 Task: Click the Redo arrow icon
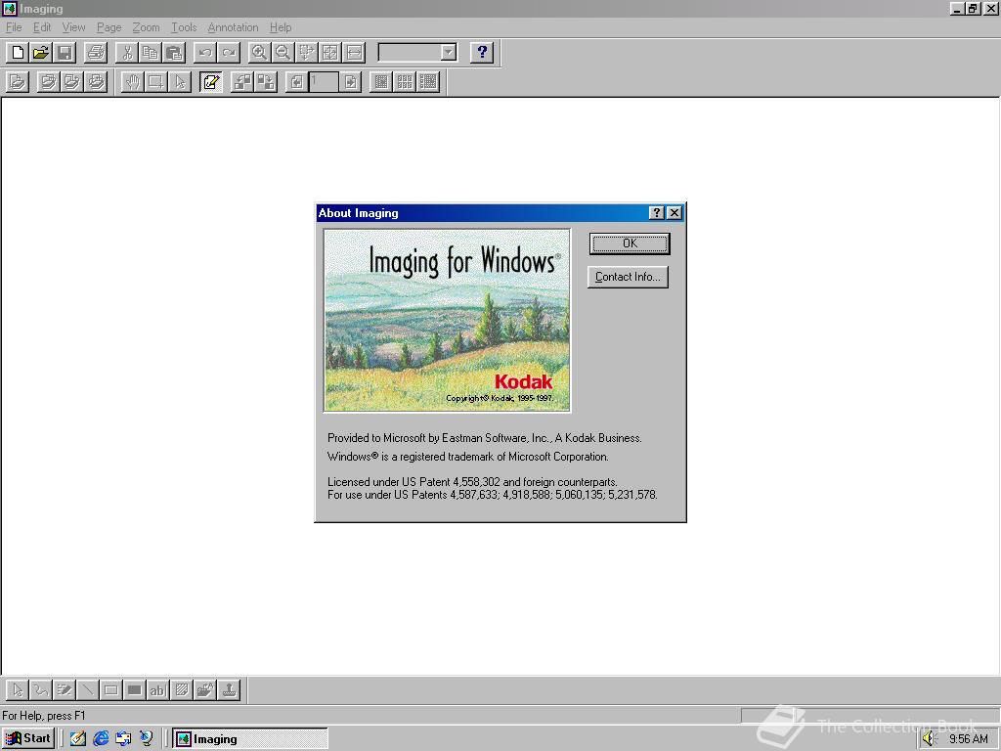229,53
